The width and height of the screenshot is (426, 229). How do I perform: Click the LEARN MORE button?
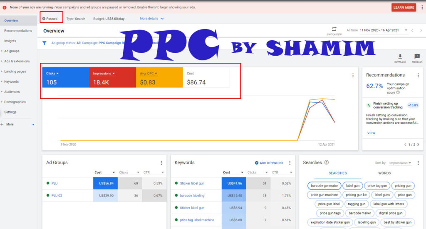(404, 7)
